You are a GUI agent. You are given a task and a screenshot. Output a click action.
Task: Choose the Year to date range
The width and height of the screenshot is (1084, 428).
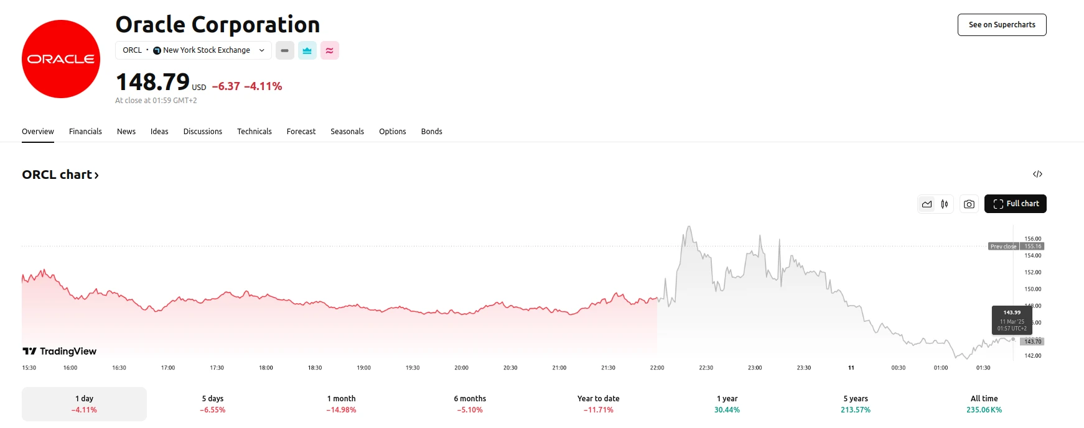click(x=598, y=404)
